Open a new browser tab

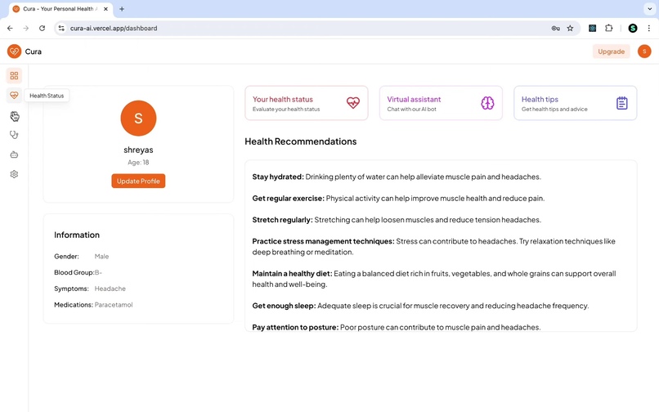tap(122, 9)
